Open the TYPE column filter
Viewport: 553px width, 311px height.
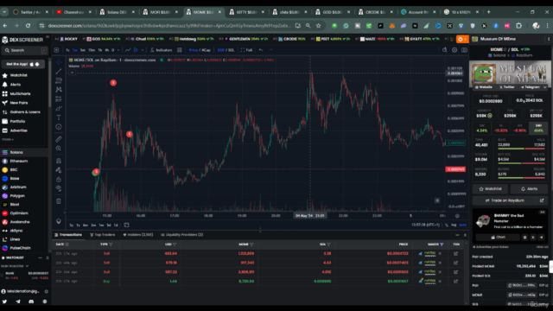111,244
